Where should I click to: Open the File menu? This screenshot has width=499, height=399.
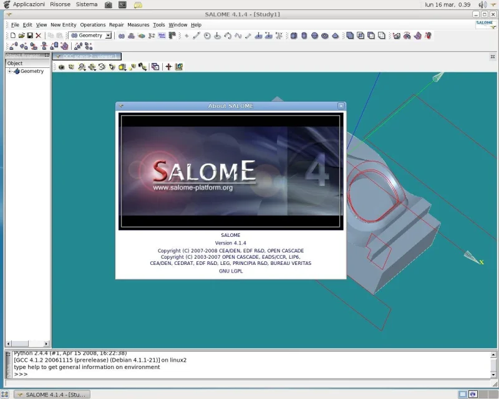pos(15,25)
